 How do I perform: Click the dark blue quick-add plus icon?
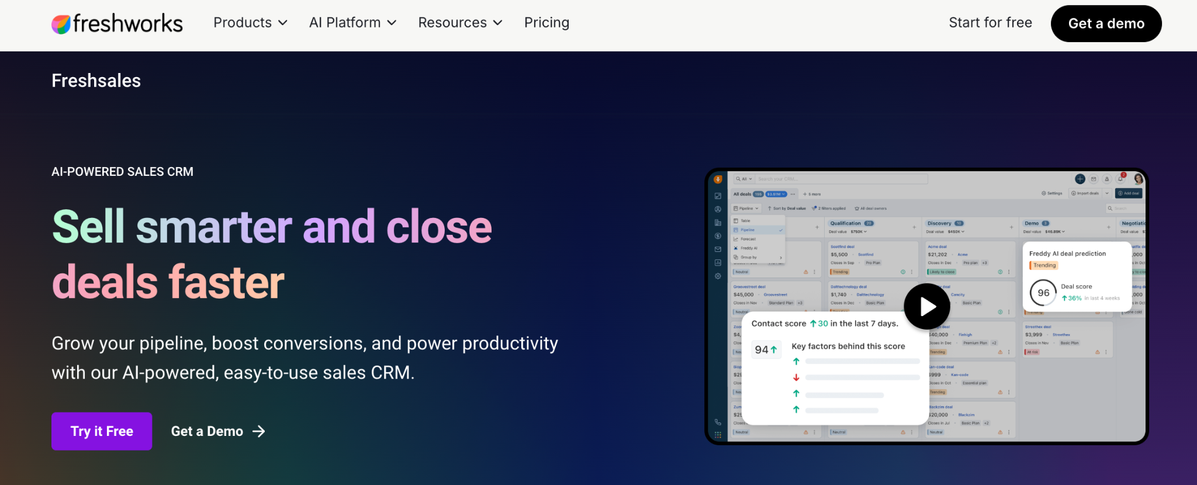1080,179
